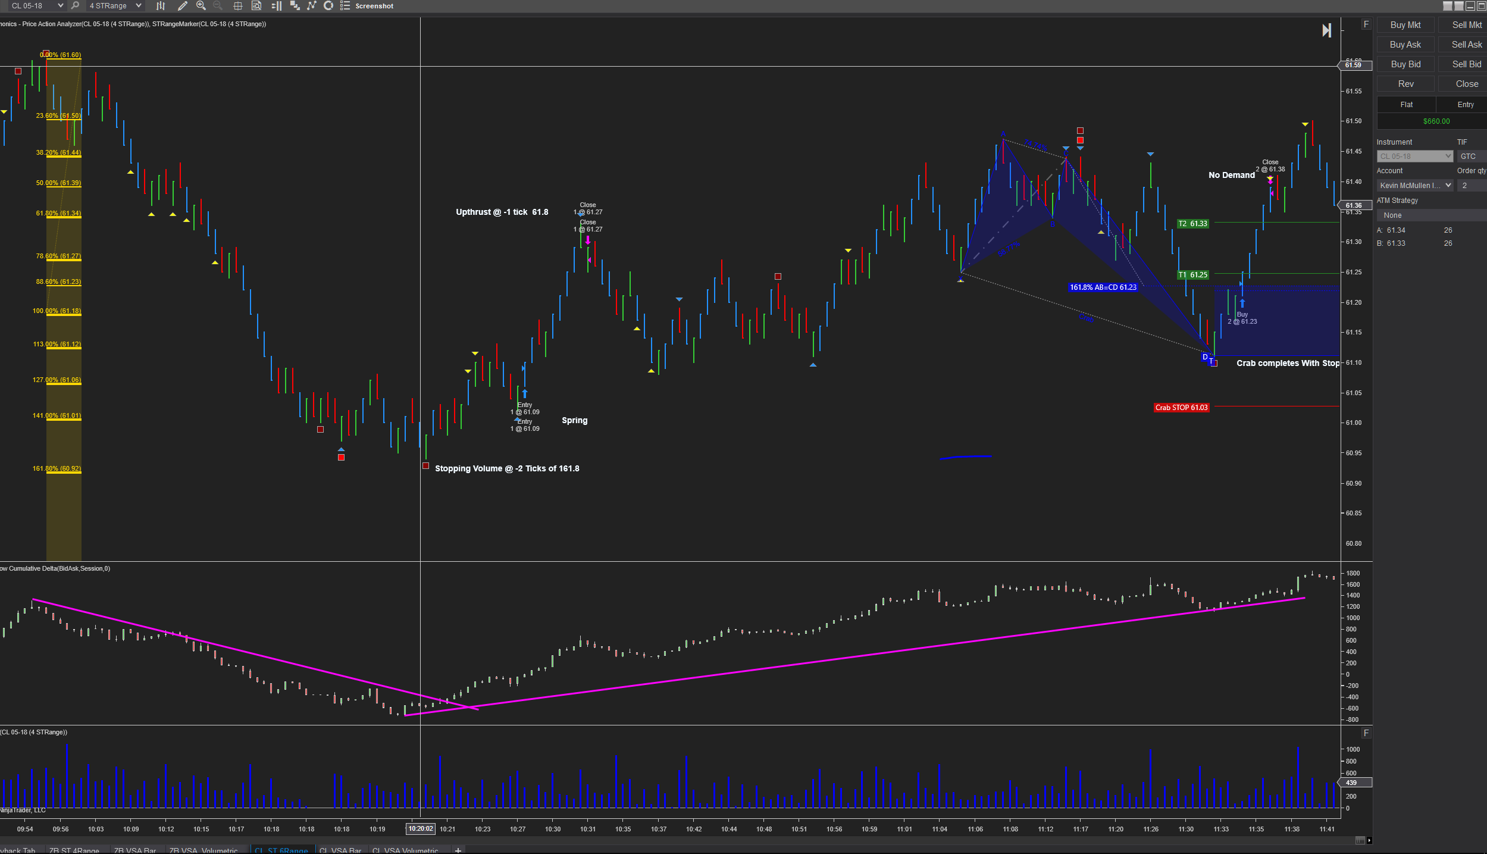
Task: Open the Strategies circular icon
Action: (328, 5)
